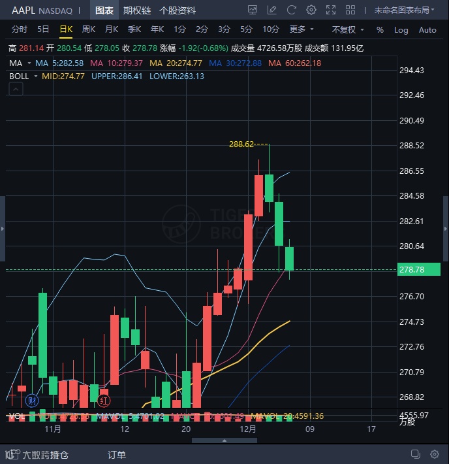Open the MA indicator dropdown arrow
Screen dimensions: 449x464
point(29,63)
